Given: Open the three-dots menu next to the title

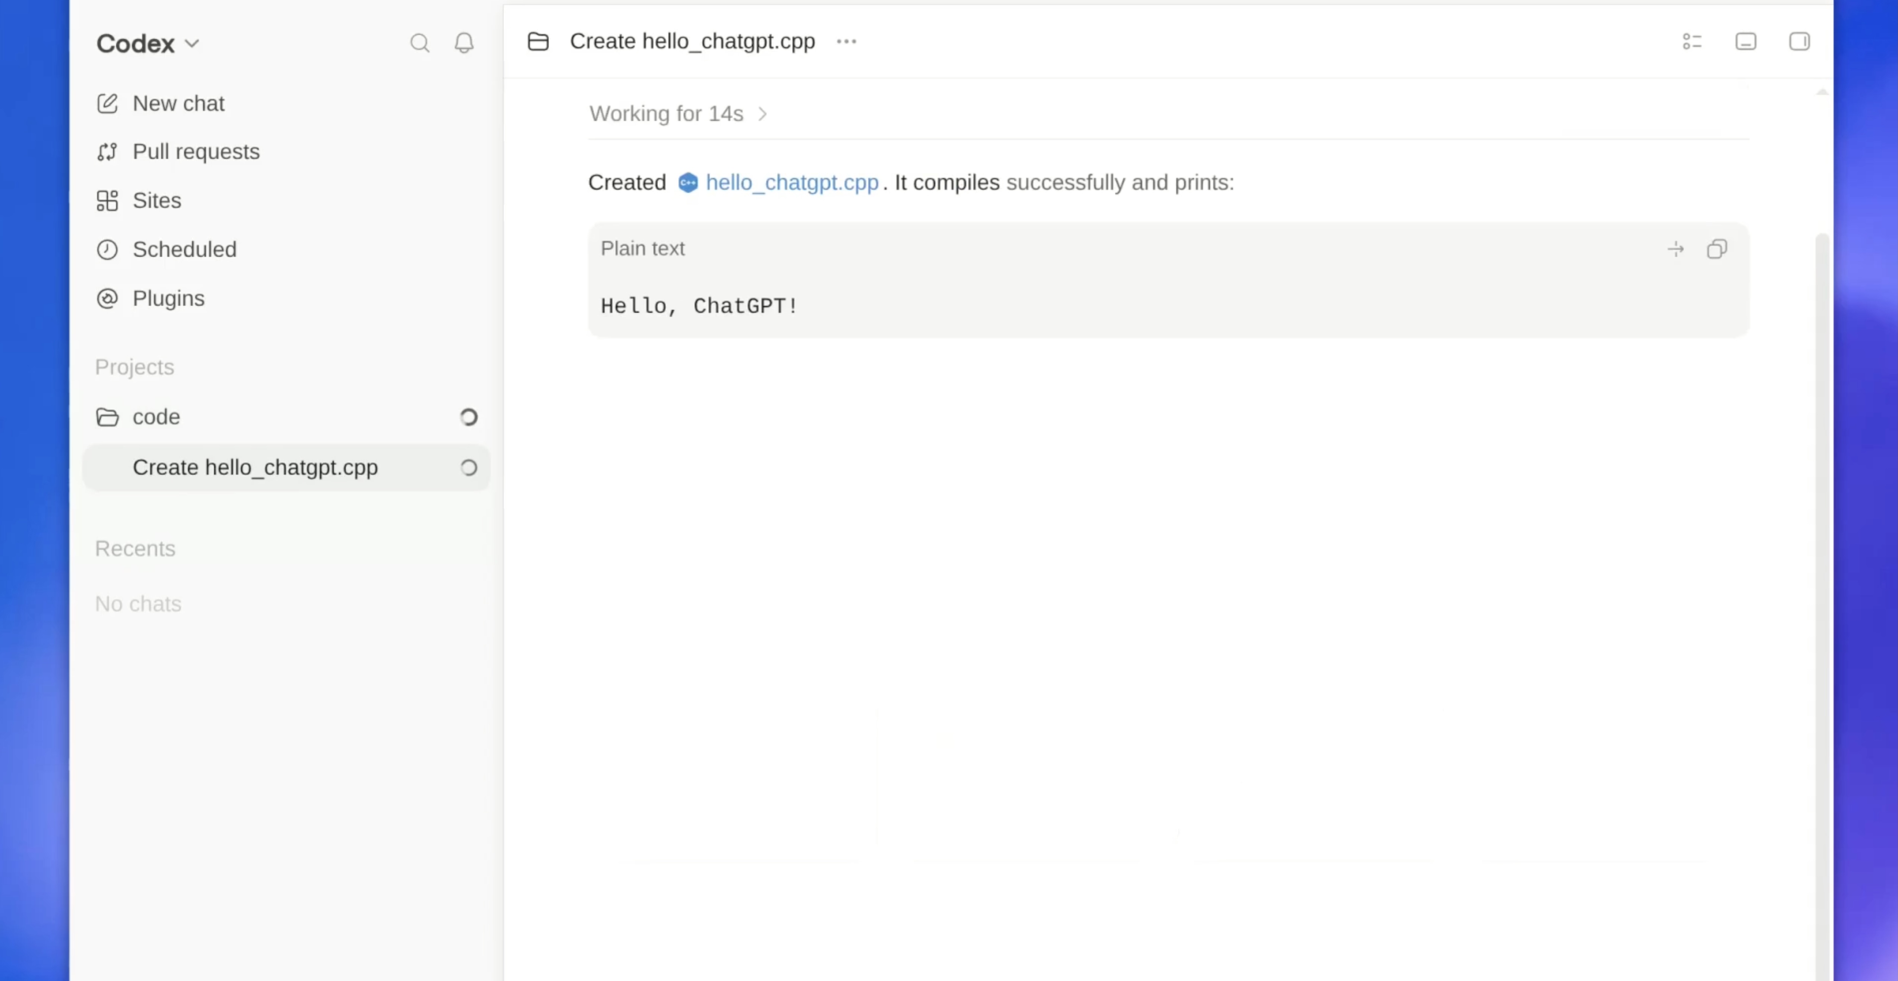Looking at the screenshot, I should click(847, 41).
